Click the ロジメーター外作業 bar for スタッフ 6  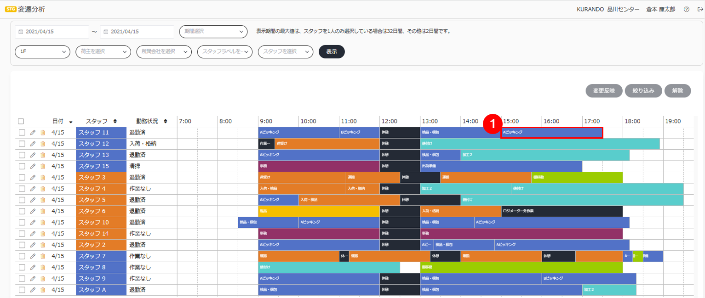(x=562, y=211)
